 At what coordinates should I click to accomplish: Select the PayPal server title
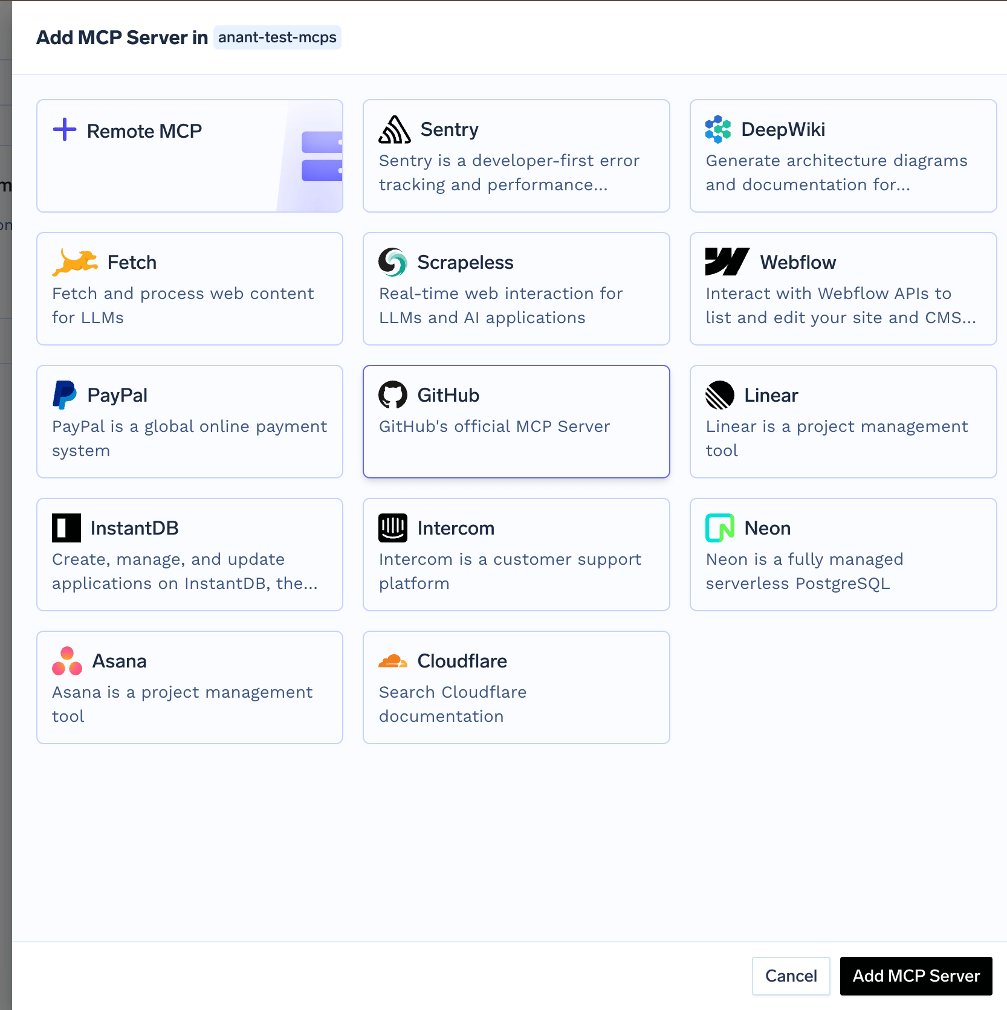click(x=117, y=395)
